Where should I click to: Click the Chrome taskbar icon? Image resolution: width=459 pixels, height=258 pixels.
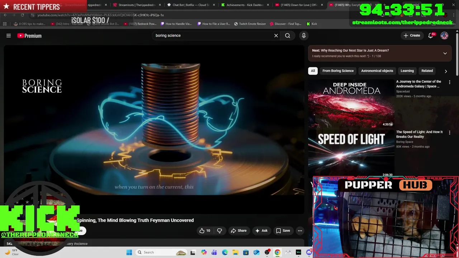[x=278, y=252]
